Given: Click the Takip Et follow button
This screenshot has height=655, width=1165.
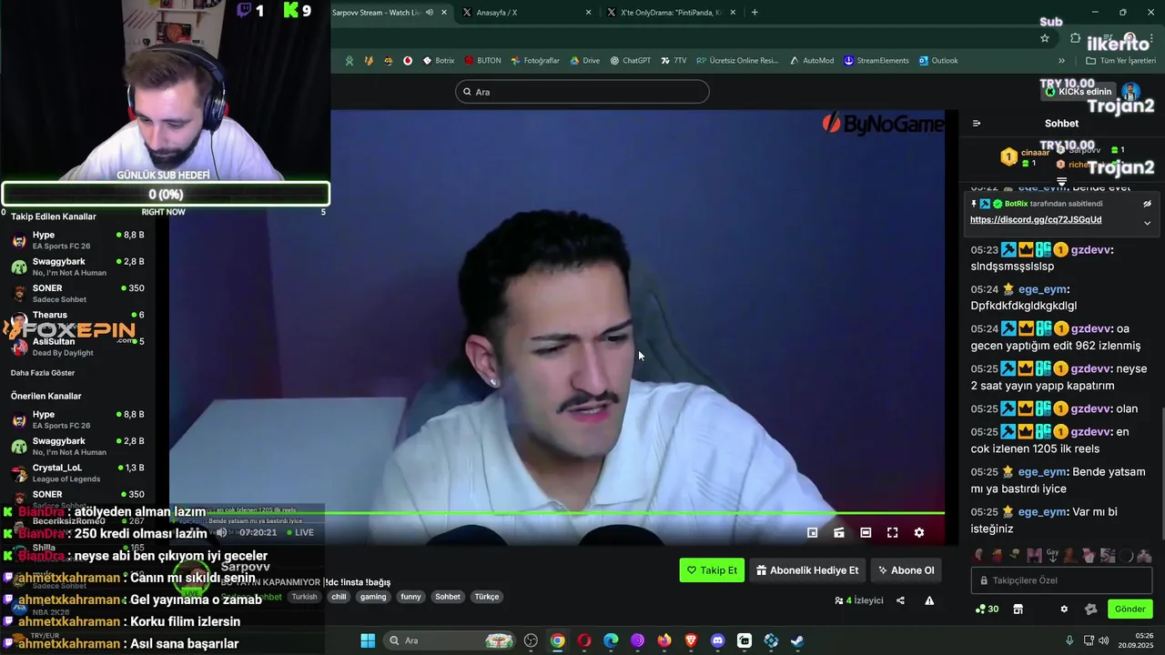Looking at the screenshot, I should tap(712, 570).
